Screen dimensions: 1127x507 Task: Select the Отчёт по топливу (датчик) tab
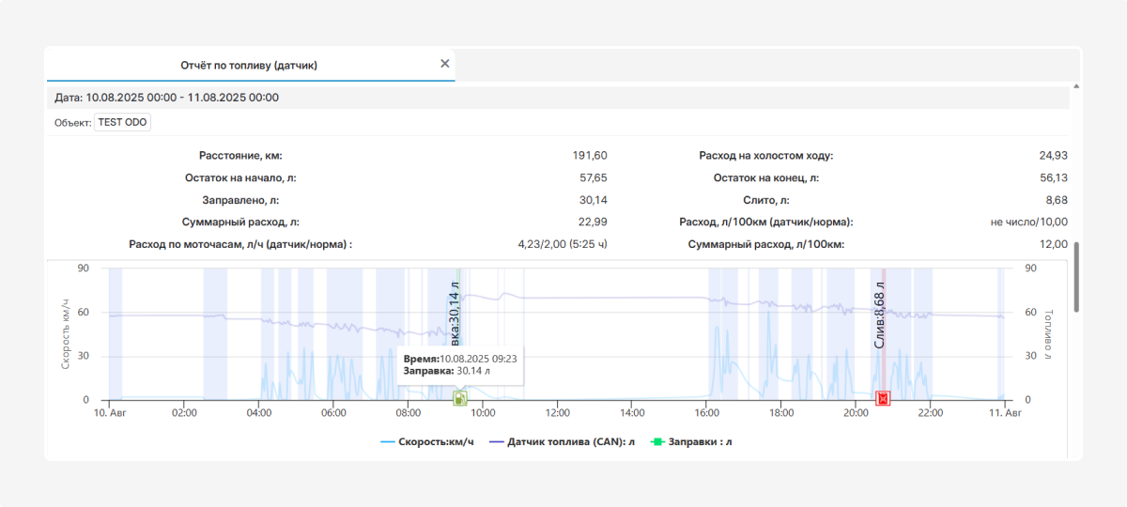tap(249, 65)
